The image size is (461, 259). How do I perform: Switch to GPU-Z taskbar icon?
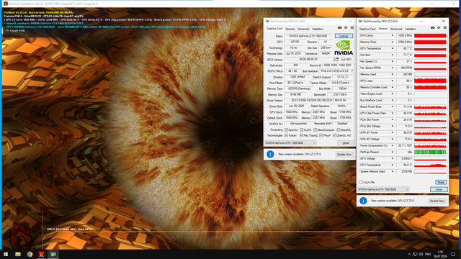53,254
